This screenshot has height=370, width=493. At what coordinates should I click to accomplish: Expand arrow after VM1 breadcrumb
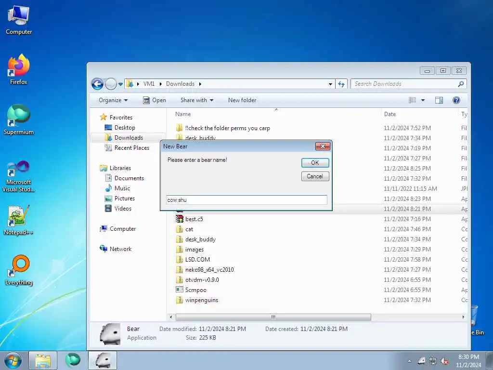pyautogui.click(x=160, y=84)
